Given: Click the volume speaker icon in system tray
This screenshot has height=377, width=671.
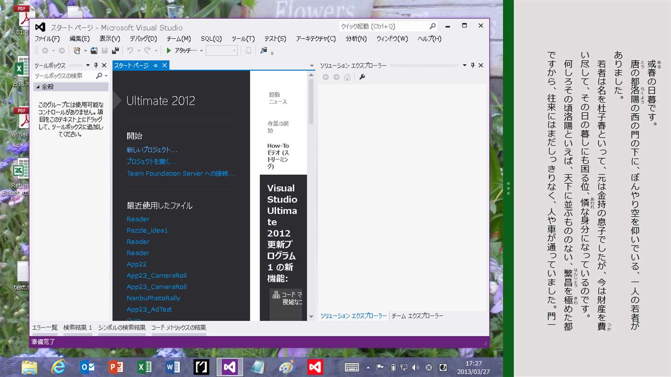Looking at the screenshot, I should tap(416, 367).
